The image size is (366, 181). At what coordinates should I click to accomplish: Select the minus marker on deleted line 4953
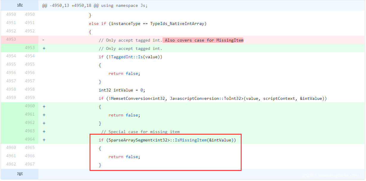click(x=43, y=40)
